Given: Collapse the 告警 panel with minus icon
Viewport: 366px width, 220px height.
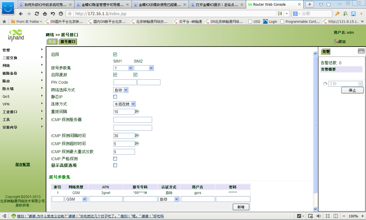Looking at the screenshot, I should (x=361, y=51).
